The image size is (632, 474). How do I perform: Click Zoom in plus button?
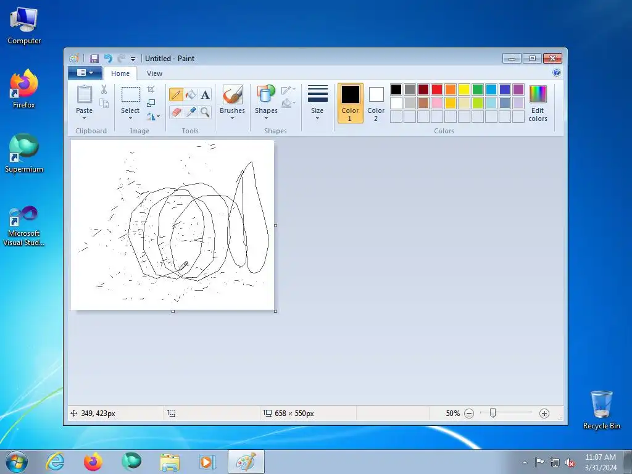[x=544, y=413]
